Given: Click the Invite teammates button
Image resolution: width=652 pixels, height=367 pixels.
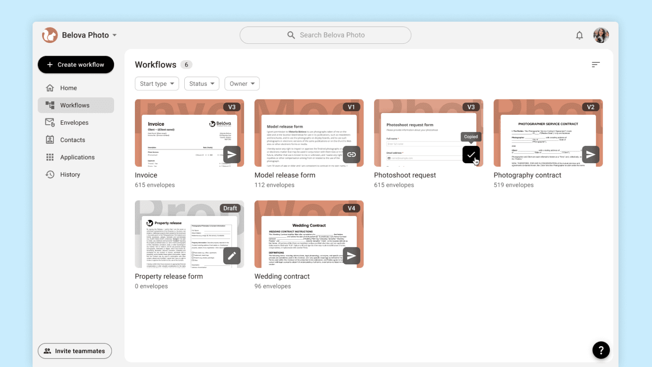Looking at the screenshot, I should click(75, 351).
